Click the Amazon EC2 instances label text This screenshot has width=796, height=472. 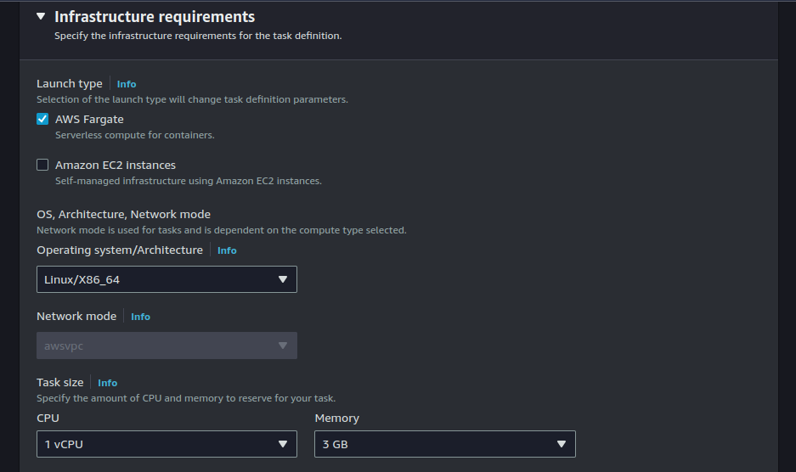click(x=116, y=165)
